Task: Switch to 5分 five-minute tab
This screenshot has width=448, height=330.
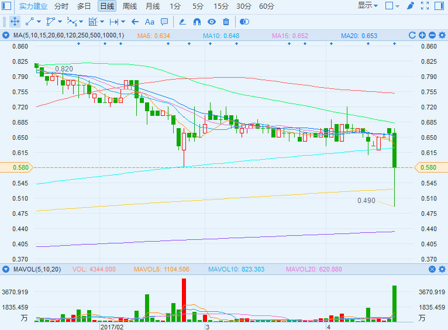Action: click(198, 6)
